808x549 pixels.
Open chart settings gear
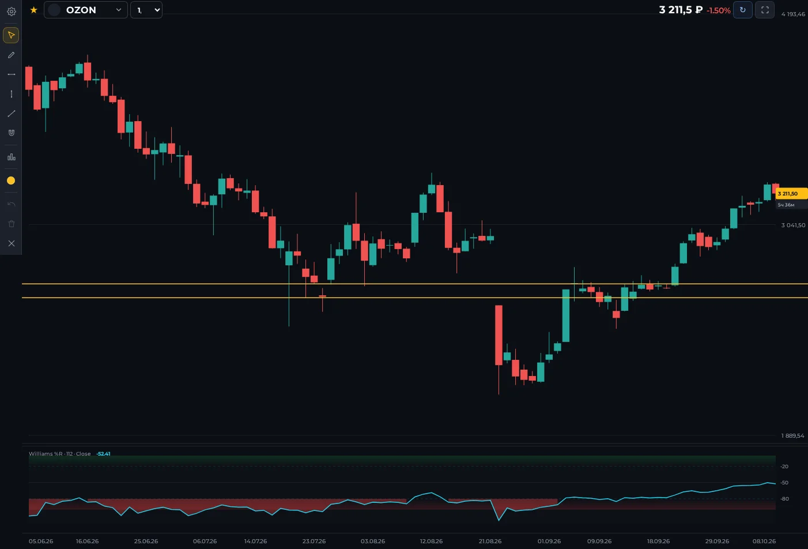click(x=11, y=11)
